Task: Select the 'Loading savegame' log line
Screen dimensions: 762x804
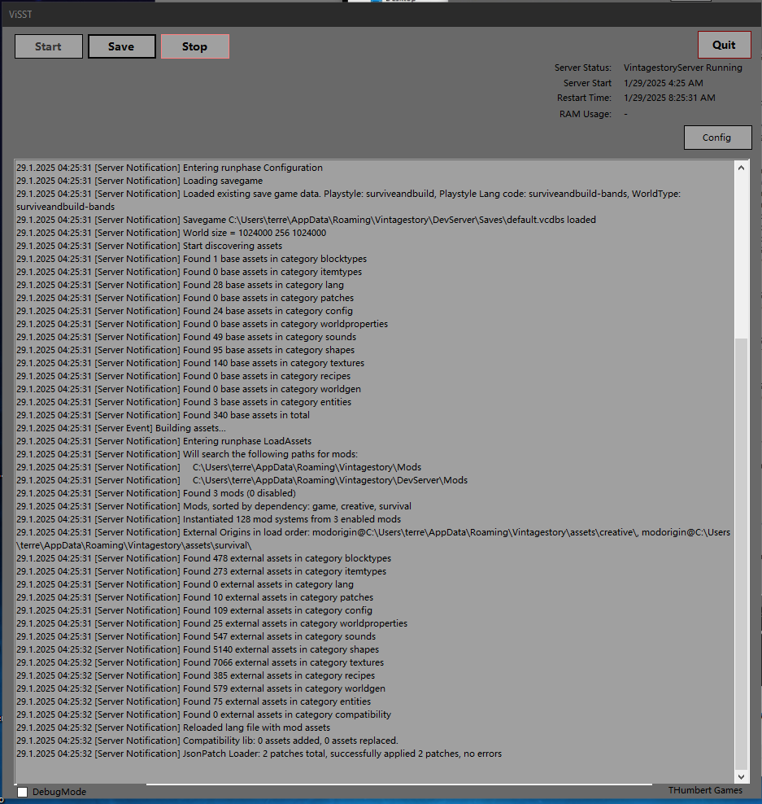Action: (x=139, y=181)
